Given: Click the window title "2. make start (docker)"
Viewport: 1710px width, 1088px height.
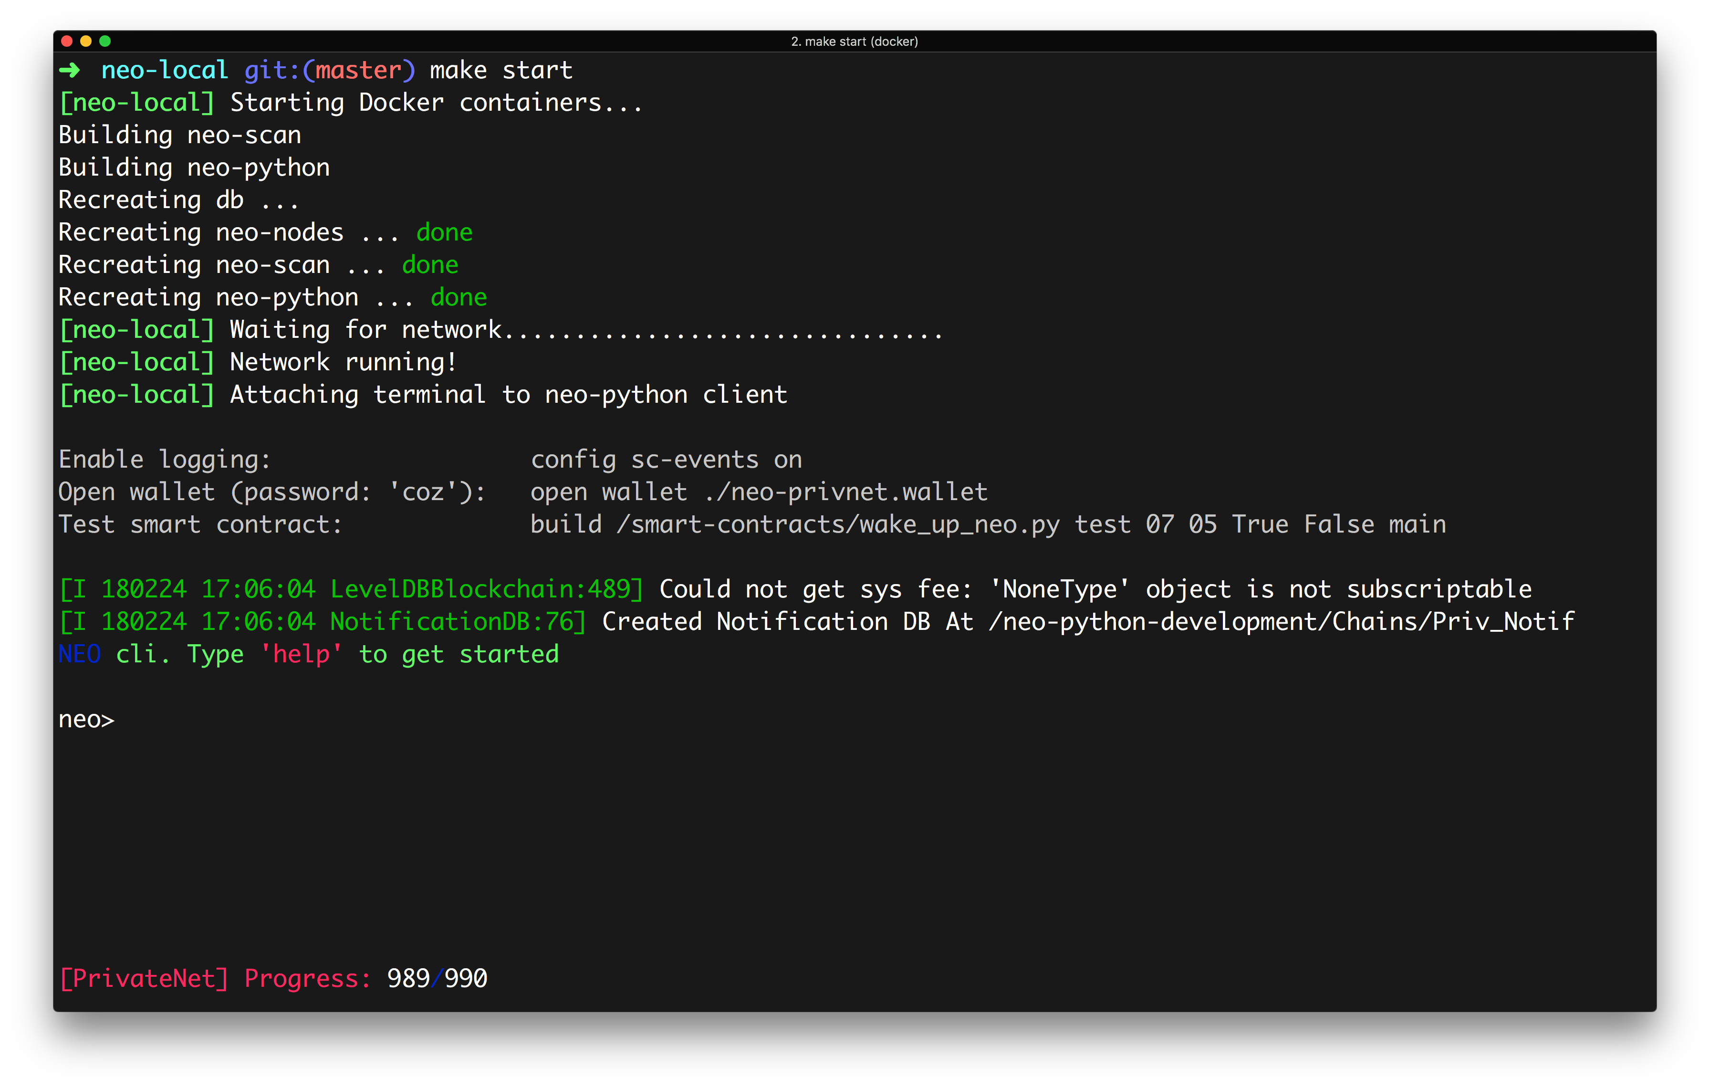Looking at the screenshot, I should [x=855, y=41].
